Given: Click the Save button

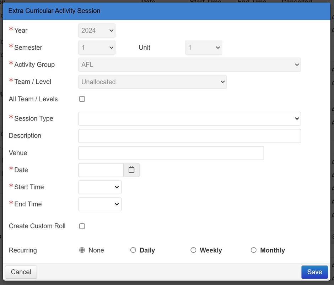Looking at the screenshot, I should coord(314,272).
